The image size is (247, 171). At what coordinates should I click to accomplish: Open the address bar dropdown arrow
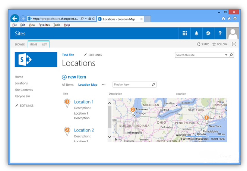86,19
